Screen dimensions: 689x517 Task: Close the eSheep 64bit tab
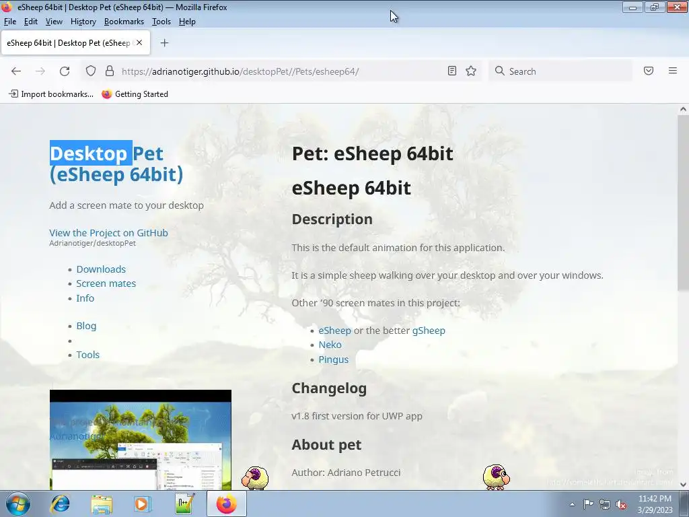[x=139, y=42]
